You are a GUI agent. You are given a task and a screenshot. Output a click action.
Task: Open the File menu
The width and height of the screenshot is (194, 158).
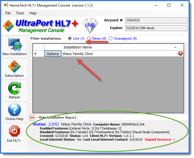[8, 13]
